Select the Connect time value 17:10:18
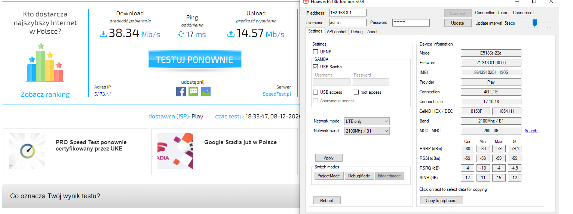This screenshot has width=573, height=214. click(x=491, y=102)
